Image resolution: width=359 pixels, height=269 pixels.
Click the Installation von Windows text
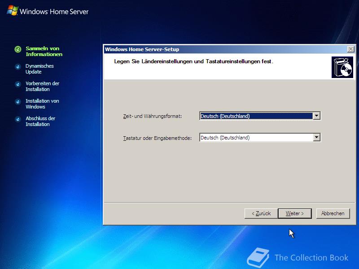point(42,104)
